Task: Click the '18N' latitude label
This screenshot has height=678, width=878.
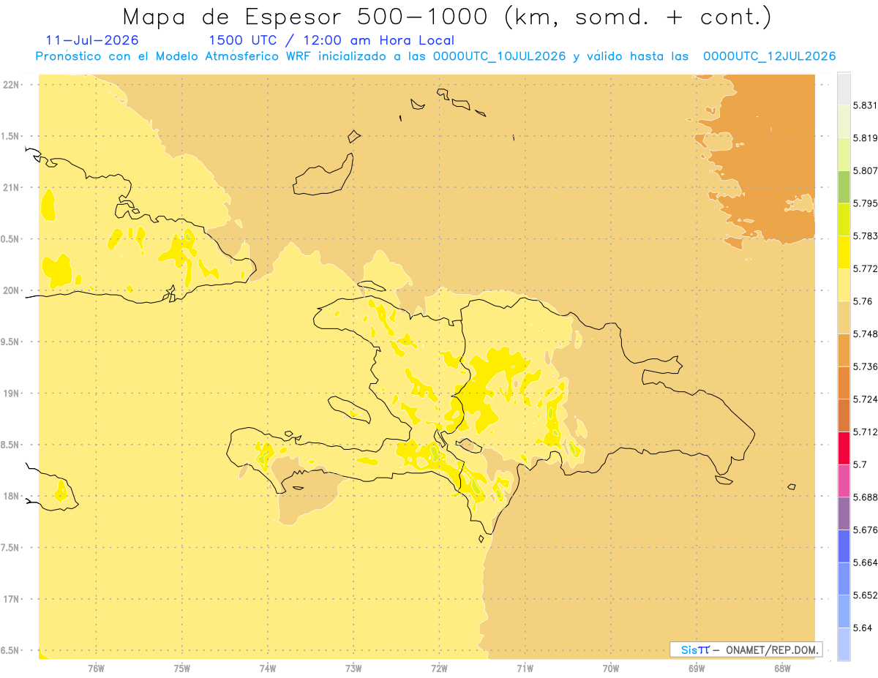Action: [12, 496]
